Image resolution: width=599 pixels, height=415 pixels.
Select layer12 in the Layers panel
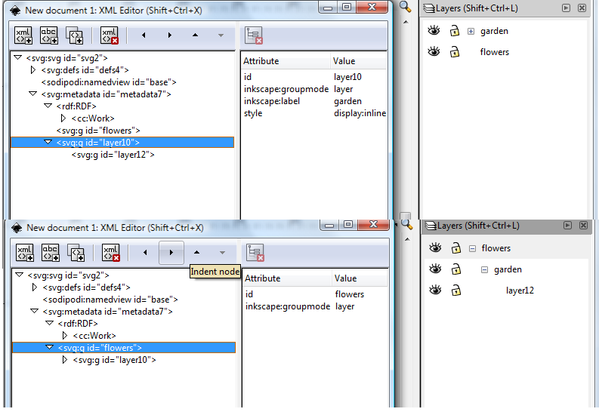coord(520,290)
